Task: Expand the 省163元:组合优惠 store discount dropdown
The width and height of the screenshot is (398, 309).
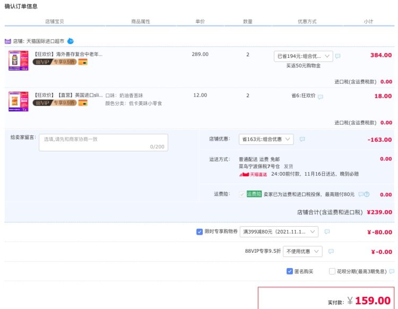Action: tap(266, 139)
